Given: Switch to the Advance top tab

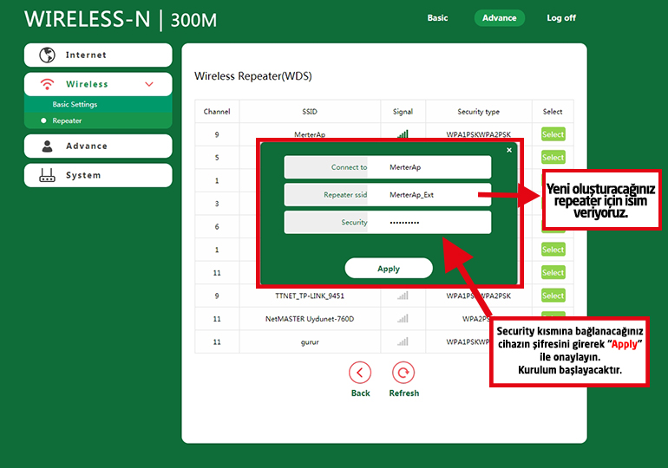Looking at the screenshot, I should [x=499, y=18].
